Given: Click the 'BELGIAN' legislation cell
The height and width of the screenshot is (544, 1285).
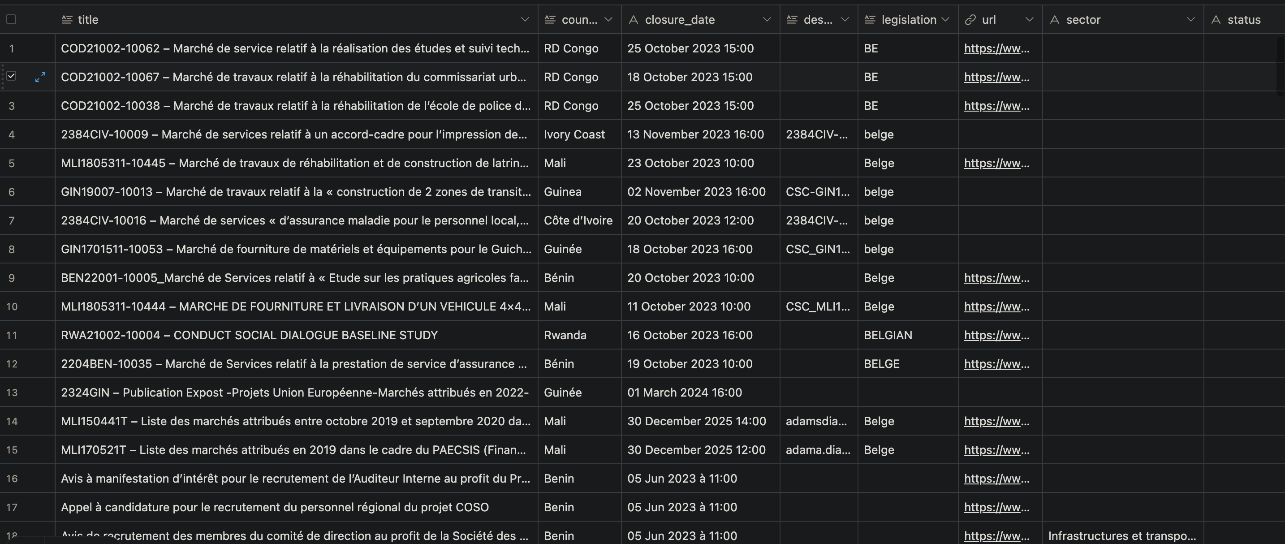Looking at the screenshot, I should (908, 335).
